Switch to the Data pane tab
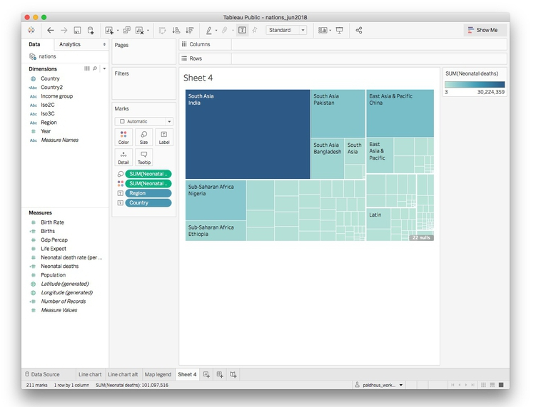 [x=34, y=44]
